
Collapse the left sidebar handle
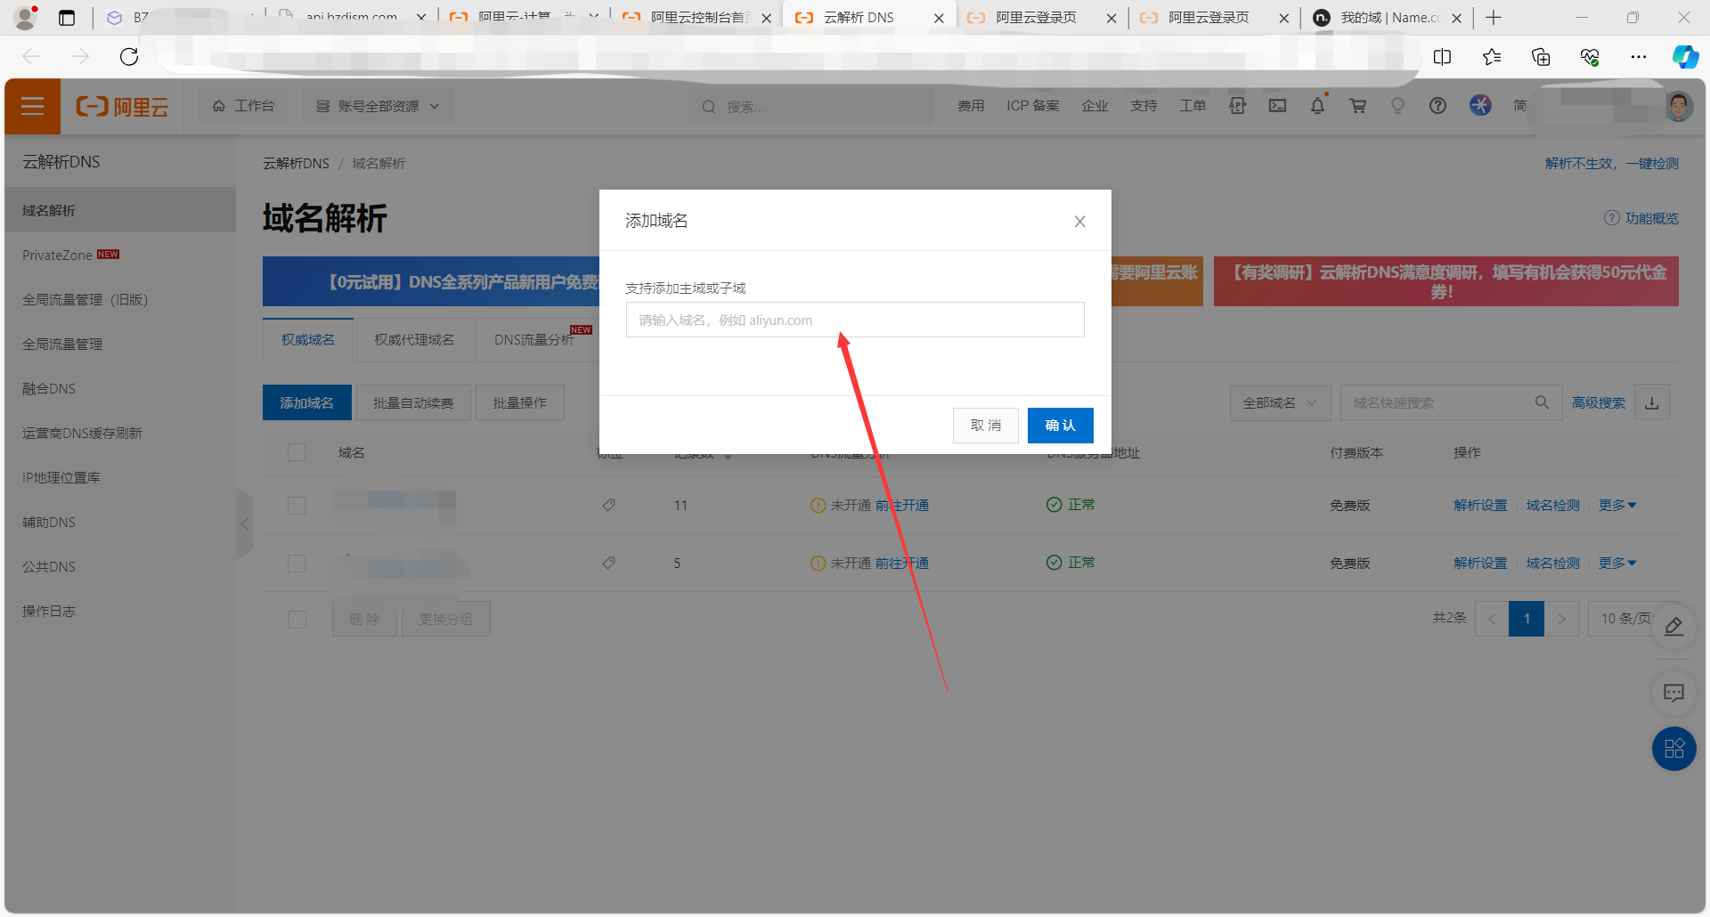pos(245,523)
